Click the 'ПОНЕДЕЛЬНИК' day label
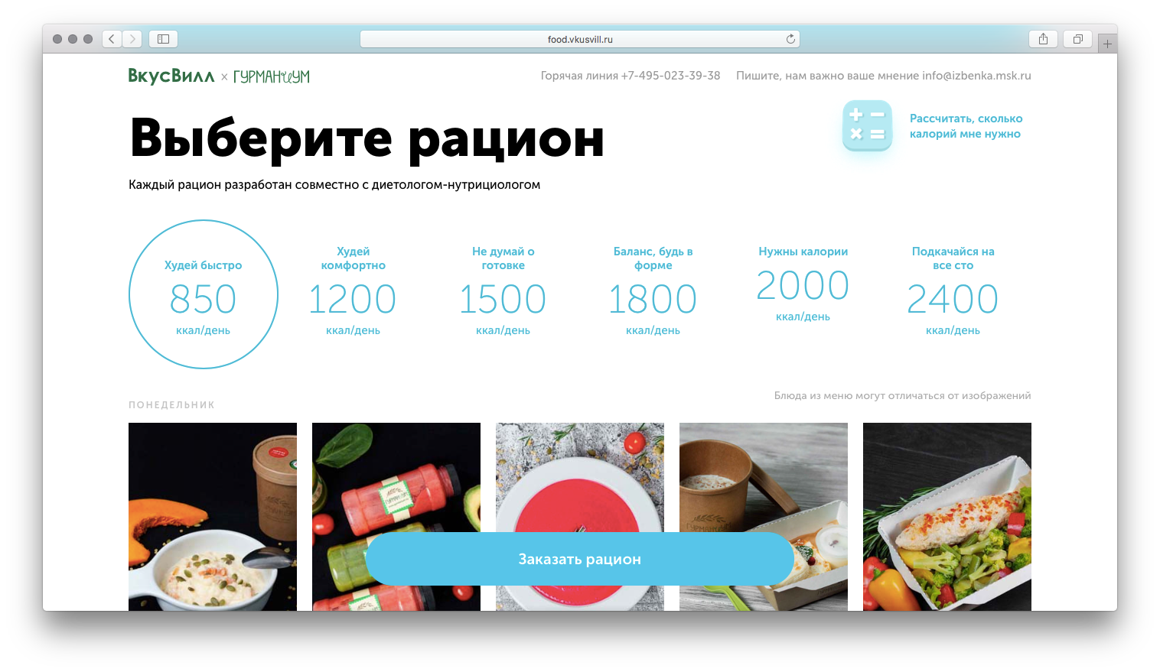1160x672 pixels. (171, 405)
